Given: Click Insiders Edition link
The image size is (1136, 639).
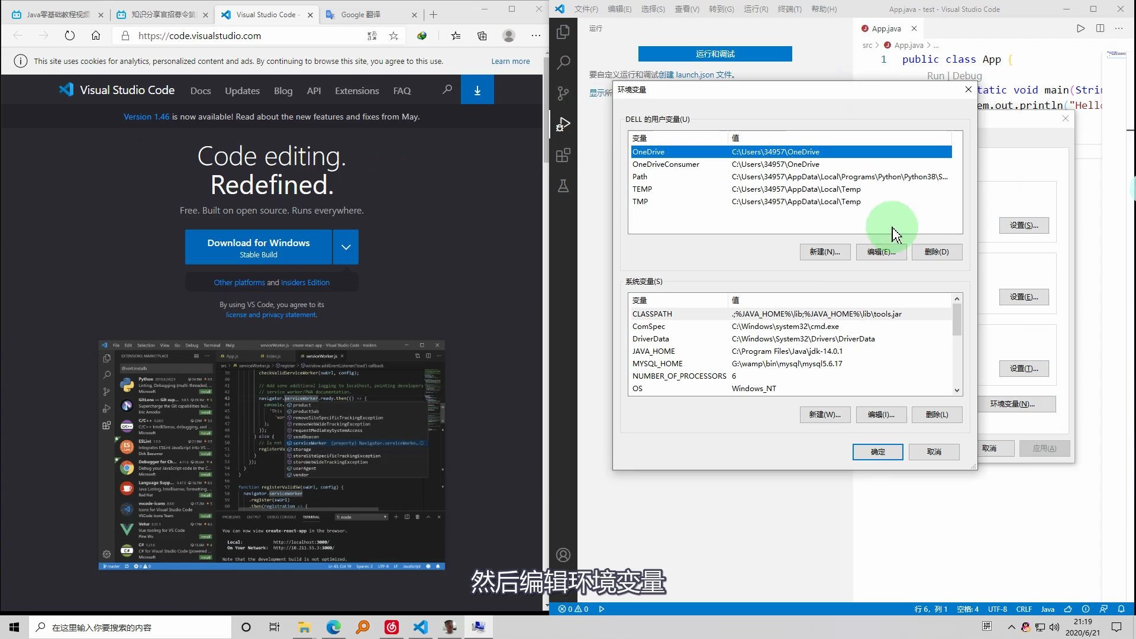Looking at the screenshot, I should (305, 283).
